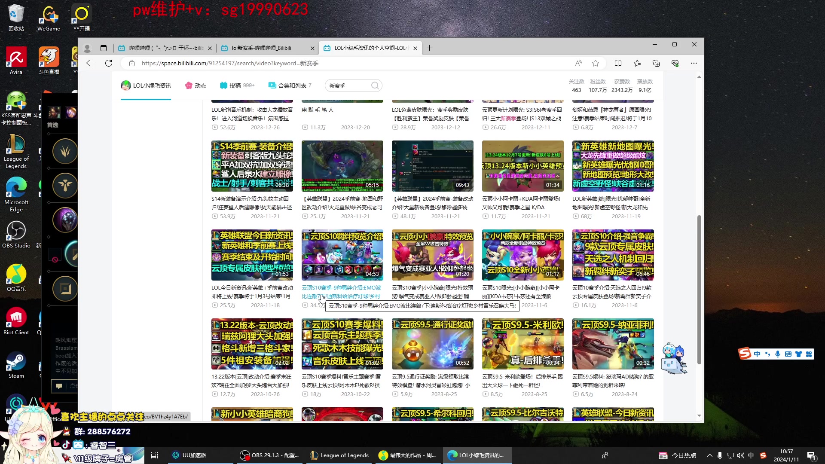
Task: Refresh the current bilibili page
Action: click(109, 63)
